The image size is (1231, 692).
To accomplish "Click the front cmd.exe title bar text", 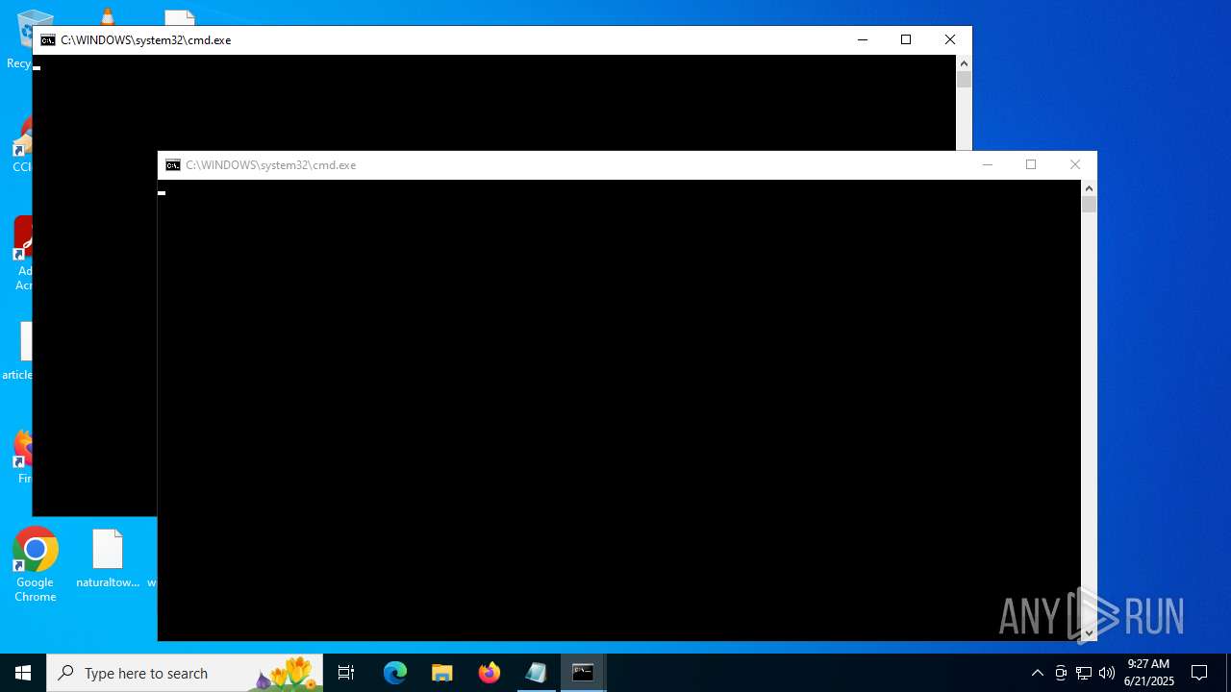I will tap(271, 165).
